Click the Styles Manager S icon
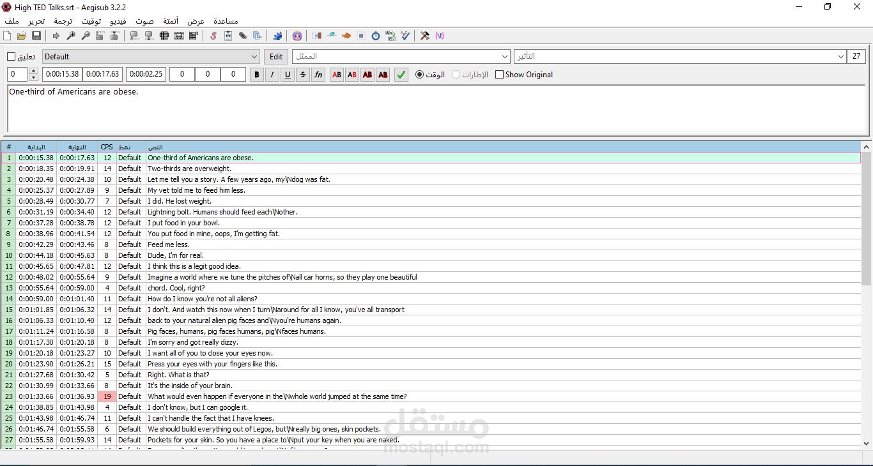 click(x=213, y=36)
